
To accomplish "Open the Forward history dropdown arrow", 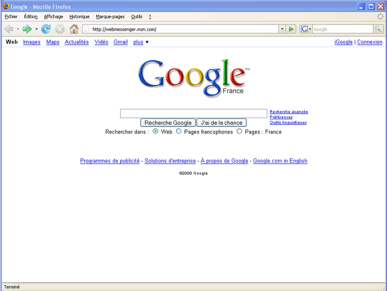I will coord(36,29).
